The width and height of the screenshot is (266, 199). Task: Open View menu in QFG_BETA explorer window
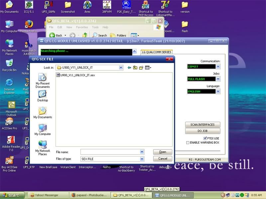[x=69, y=27]
